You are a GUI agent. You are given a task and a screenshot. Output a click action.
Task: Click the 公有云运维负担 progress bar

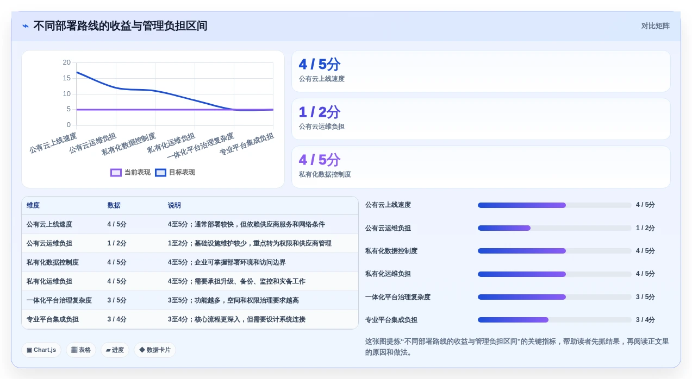pos(554,228)
